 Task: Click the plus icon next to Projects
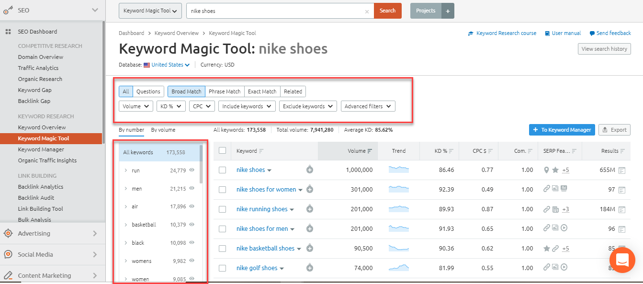tap(448, 11)
